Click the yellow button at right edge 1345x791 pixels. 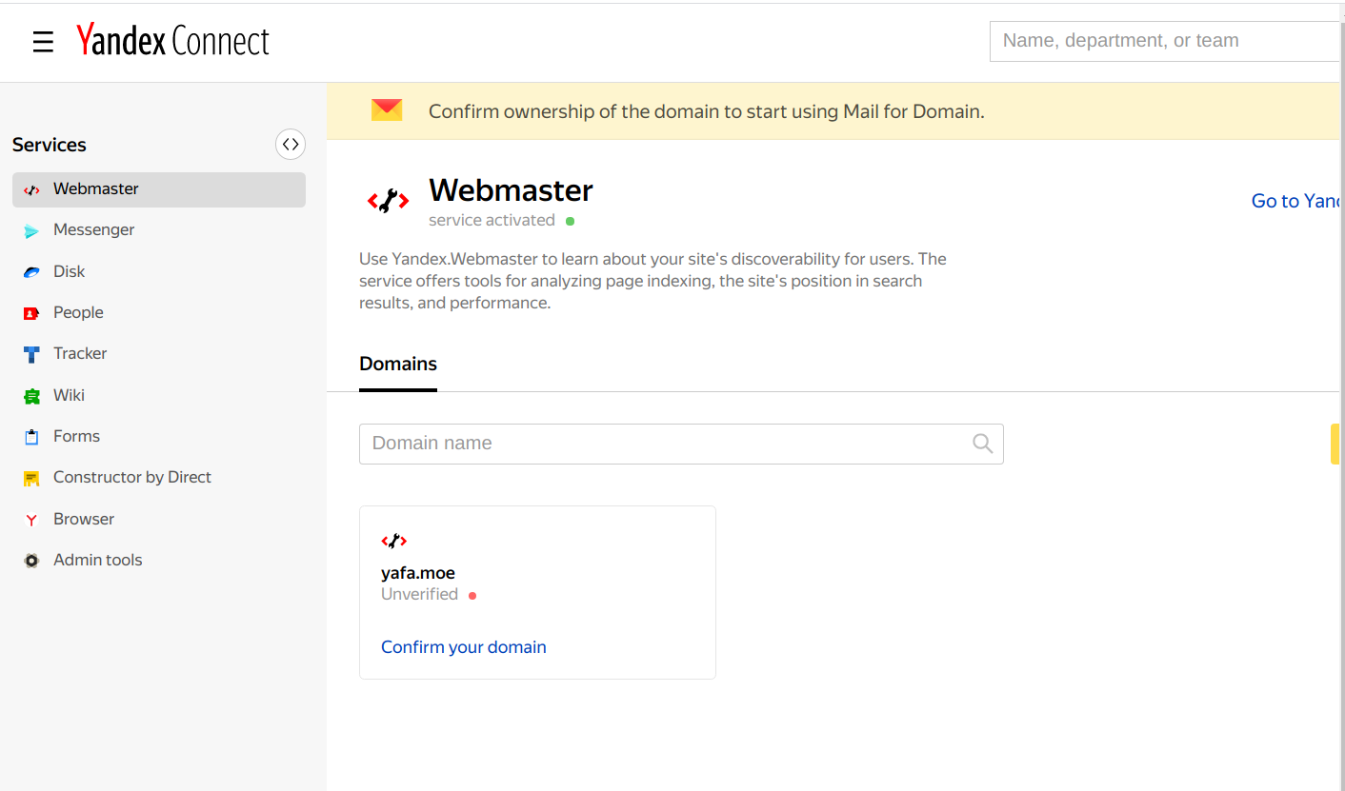pyautogui.click(x=1335, y=445)
